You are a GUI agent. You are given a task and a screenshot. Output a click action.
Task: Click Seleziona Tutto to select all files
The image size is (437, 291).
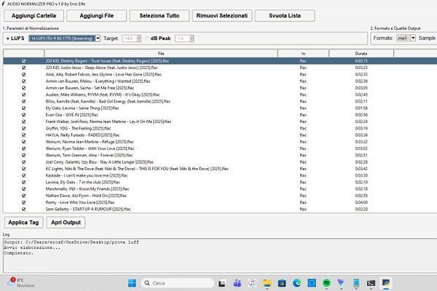[x=159, y=16]
